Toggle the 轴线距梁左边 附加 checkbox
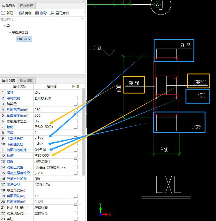 [76, 121]
